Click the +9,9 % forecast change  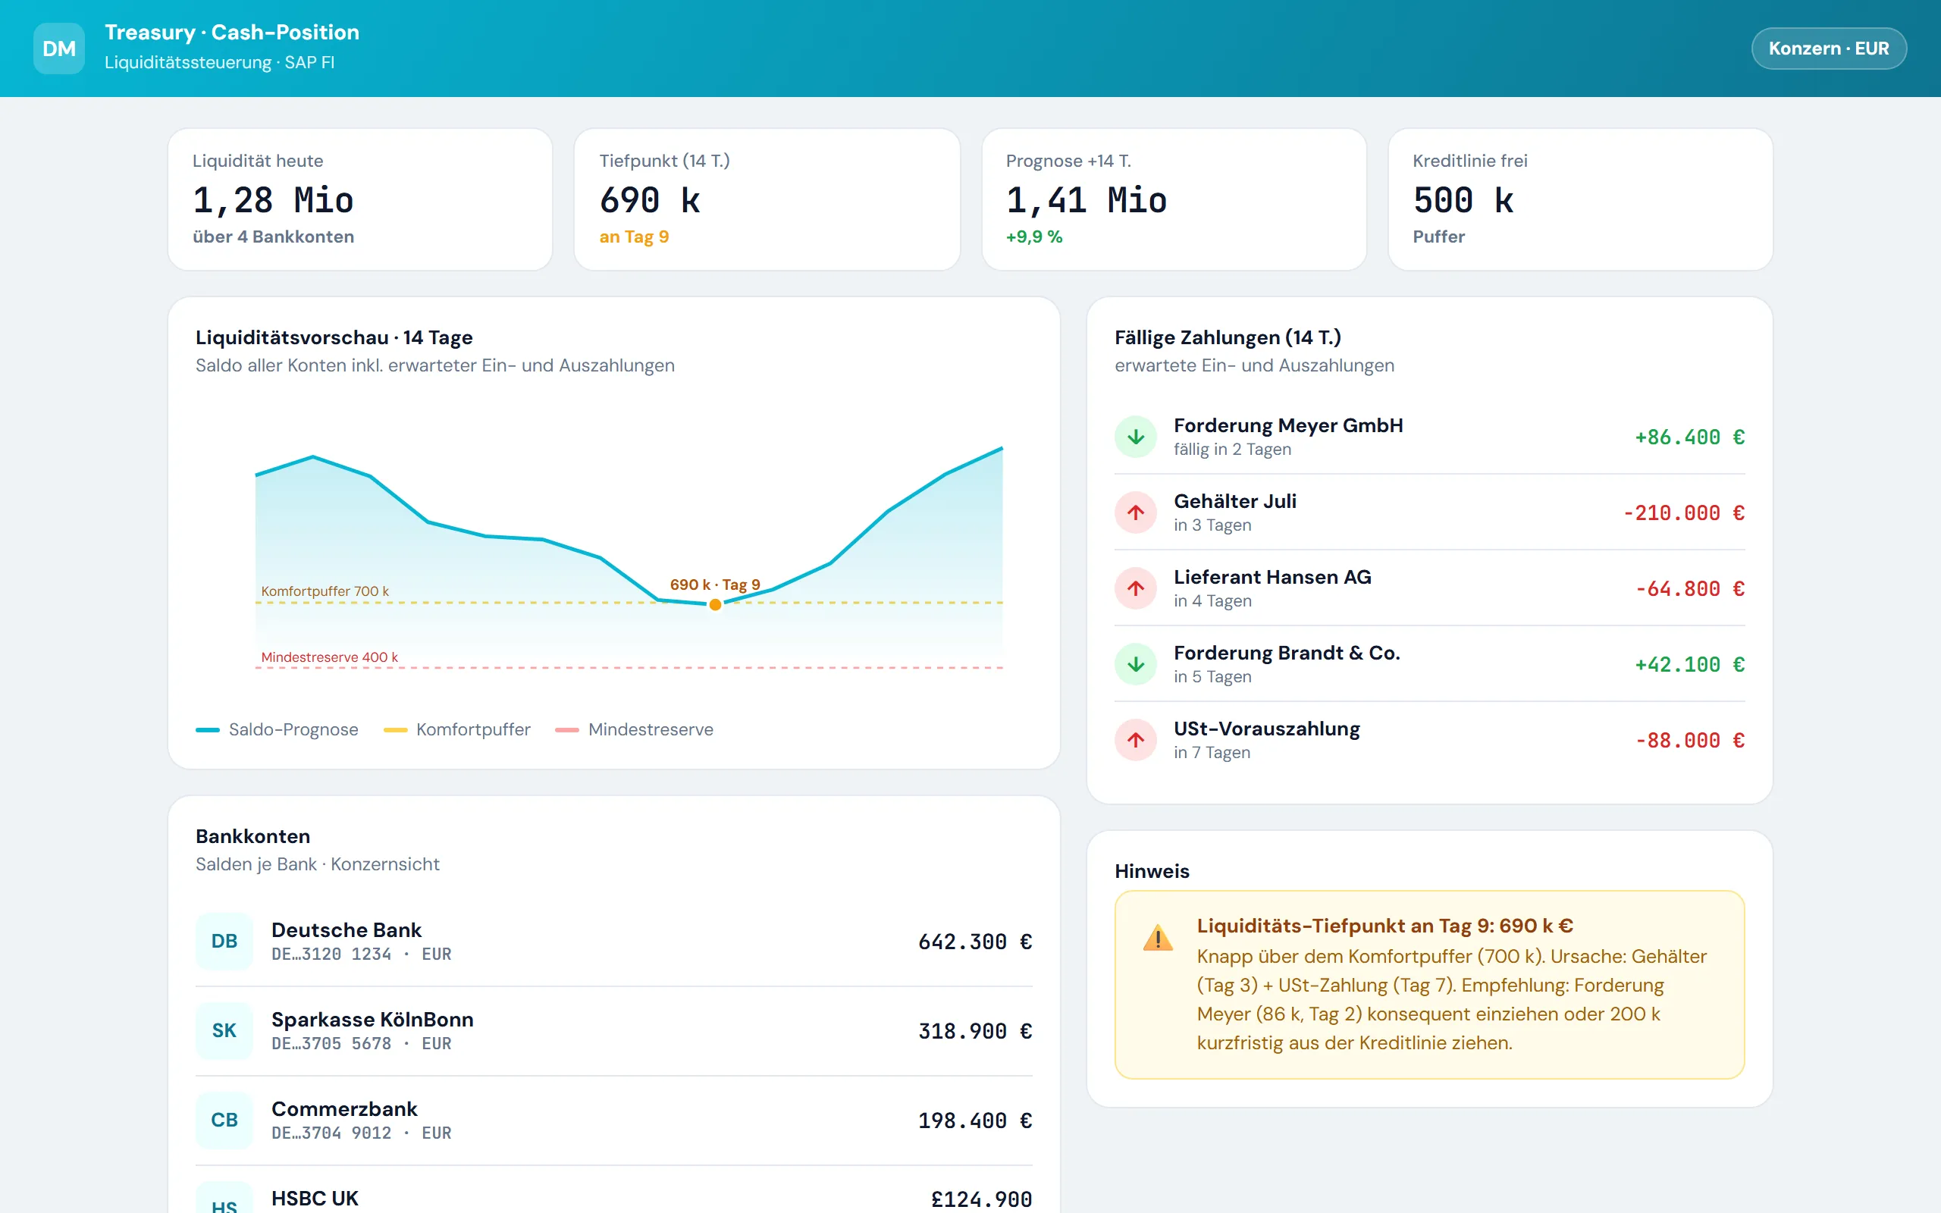(x=1034, y=237)
